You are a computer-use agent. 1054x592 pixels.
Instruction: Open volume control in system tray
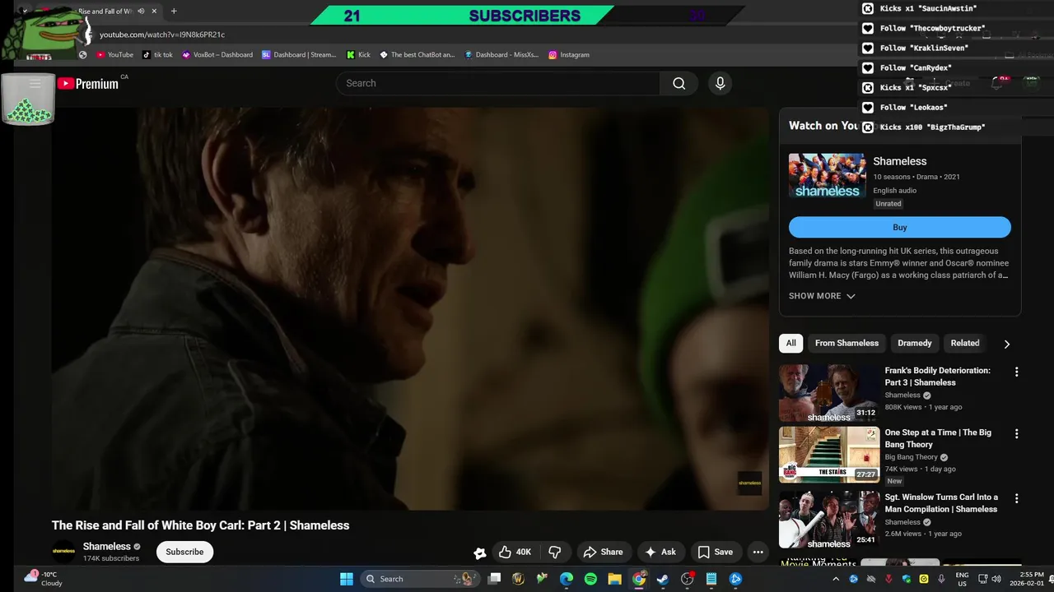point(996,579)
